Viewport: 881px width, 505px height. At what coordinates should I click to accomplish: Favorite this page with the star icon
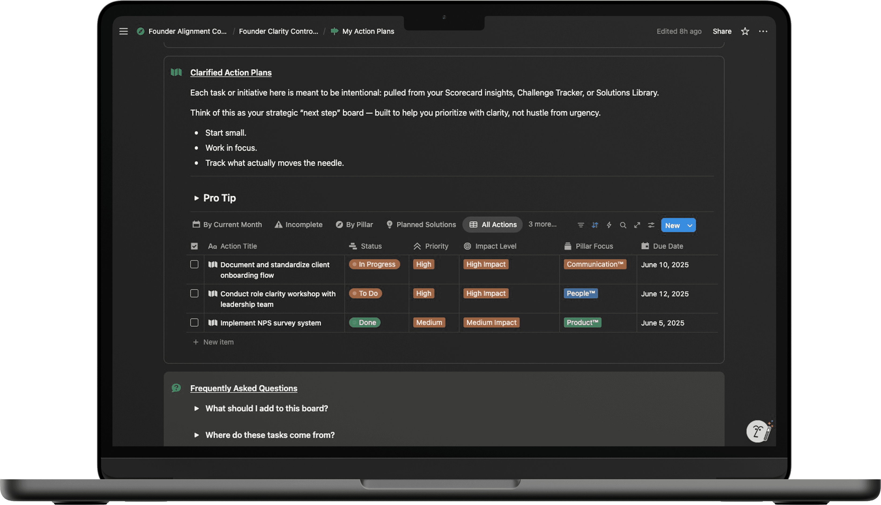tap(745, 31)
